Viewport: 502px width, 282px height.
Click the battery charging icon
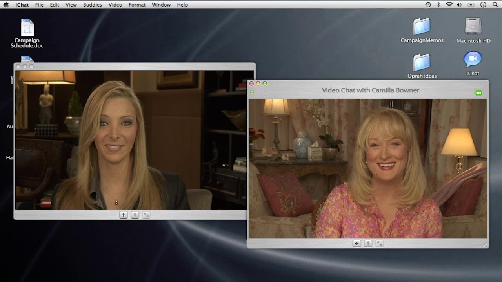pyautogui.click(x=471, y=5)
